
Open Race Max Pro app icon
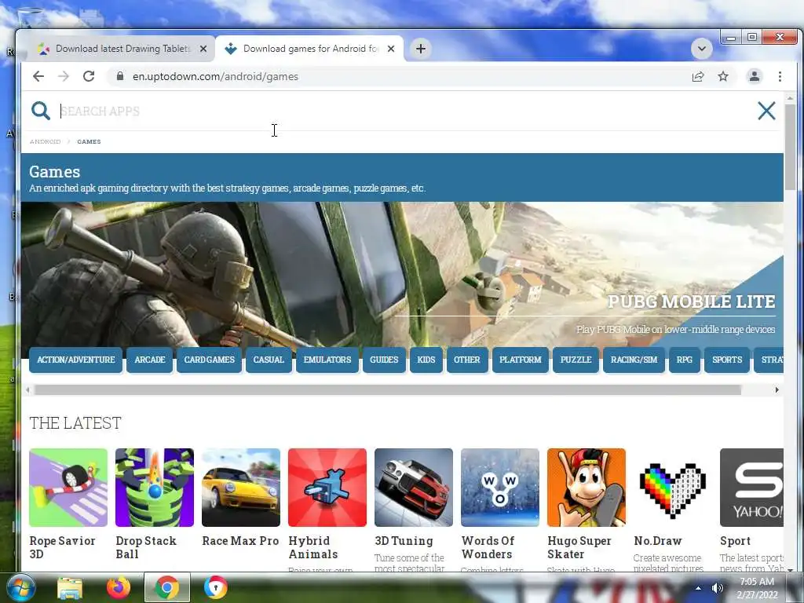[x=241, y=488]
